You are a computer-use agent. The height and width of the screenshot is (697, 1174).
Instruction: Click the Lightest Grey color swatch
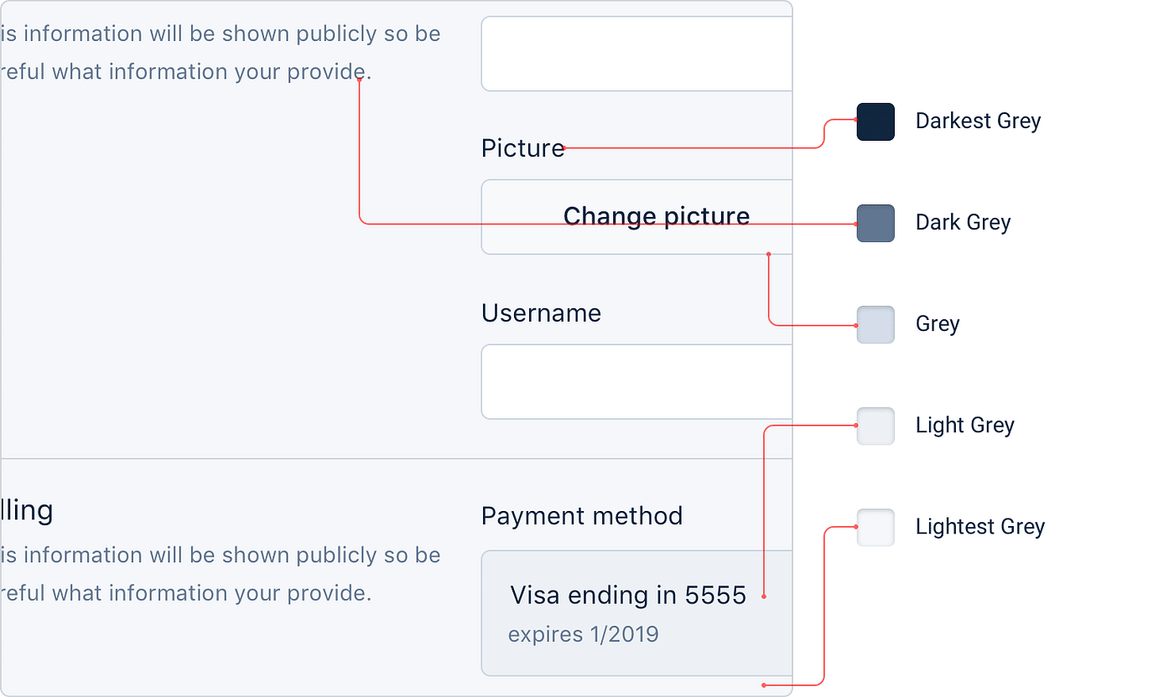pos(875,527)
